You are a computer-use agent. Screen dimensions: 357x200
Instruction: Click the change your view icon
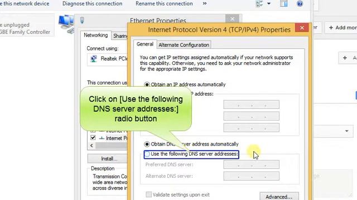coord(259,4)
